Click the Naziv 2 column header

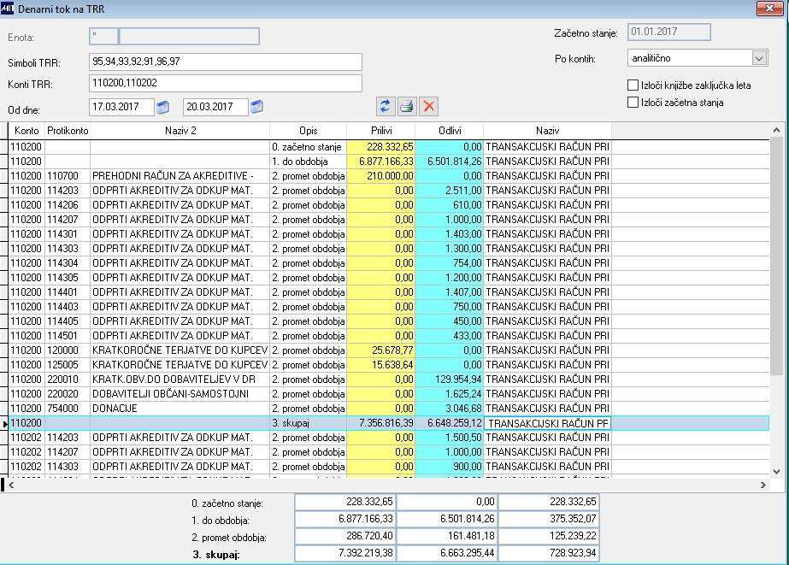(x=180, y=130)
